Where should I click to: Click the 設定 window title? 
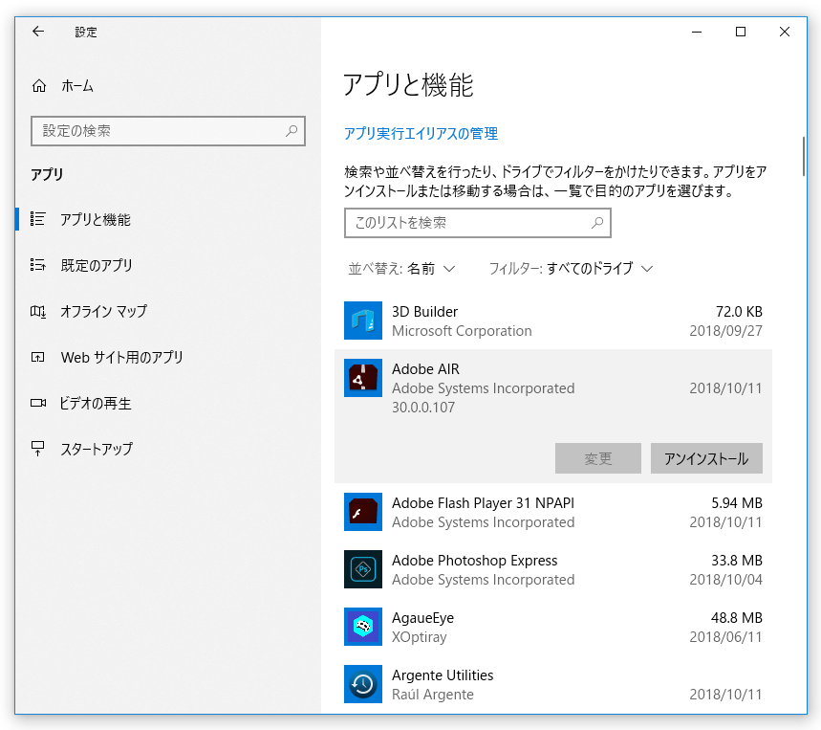86,32
